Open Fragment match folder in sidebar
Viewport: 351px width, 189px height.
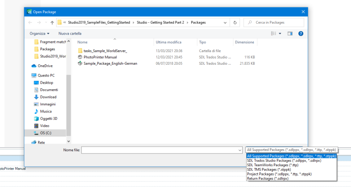[53, 42]
